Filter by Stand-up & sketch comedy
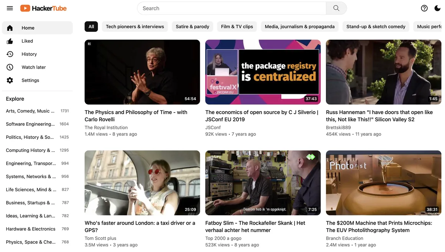This screenshot has width=445, height=252. [376, 27]
